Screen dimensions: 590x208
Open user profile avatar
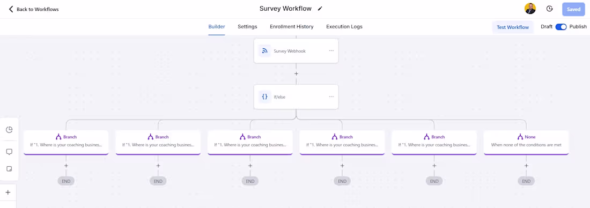tap(530, 9)
